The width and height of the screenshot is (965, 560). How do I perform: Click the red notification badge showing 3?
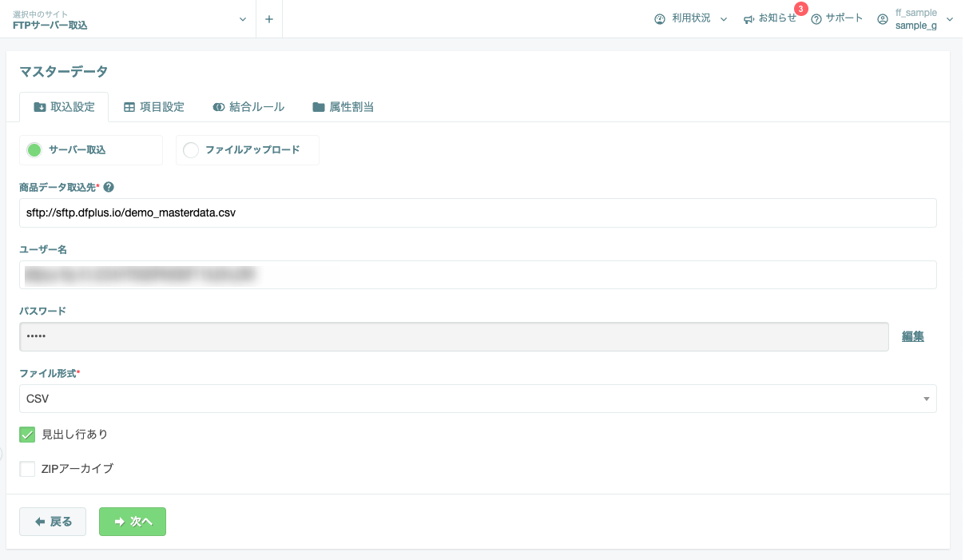click(x=801, y=9)
